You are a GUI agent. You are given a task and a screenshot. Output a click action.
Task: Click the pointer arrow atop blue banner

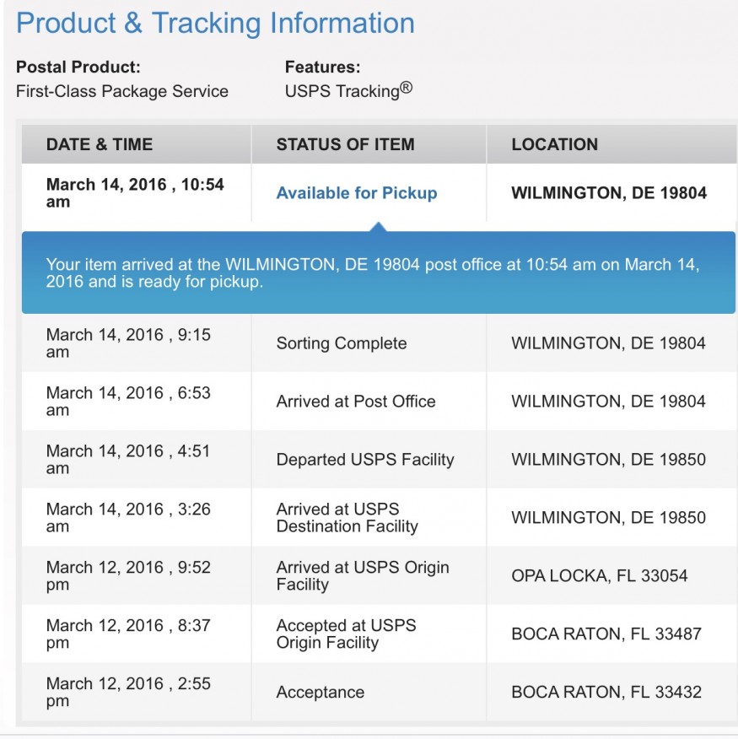(379, 227)
